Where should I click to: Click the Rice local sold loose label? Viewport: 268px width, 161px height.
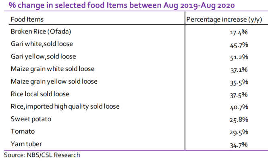pos(40,94)
